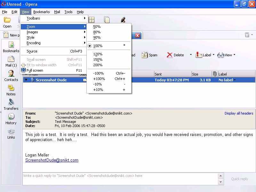Click the Full screen menu icon

23,70
